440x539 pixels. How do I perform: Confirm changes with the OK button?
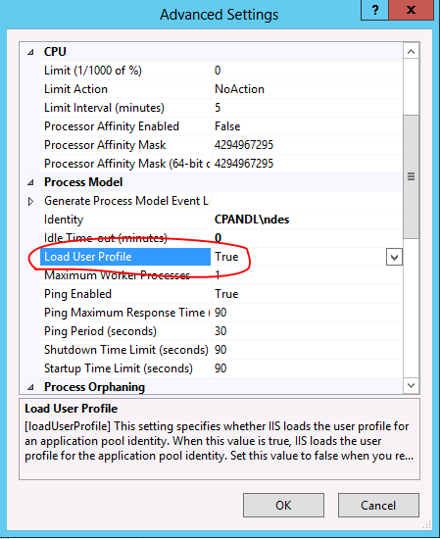pyautogui.click(x=283, y=506)
